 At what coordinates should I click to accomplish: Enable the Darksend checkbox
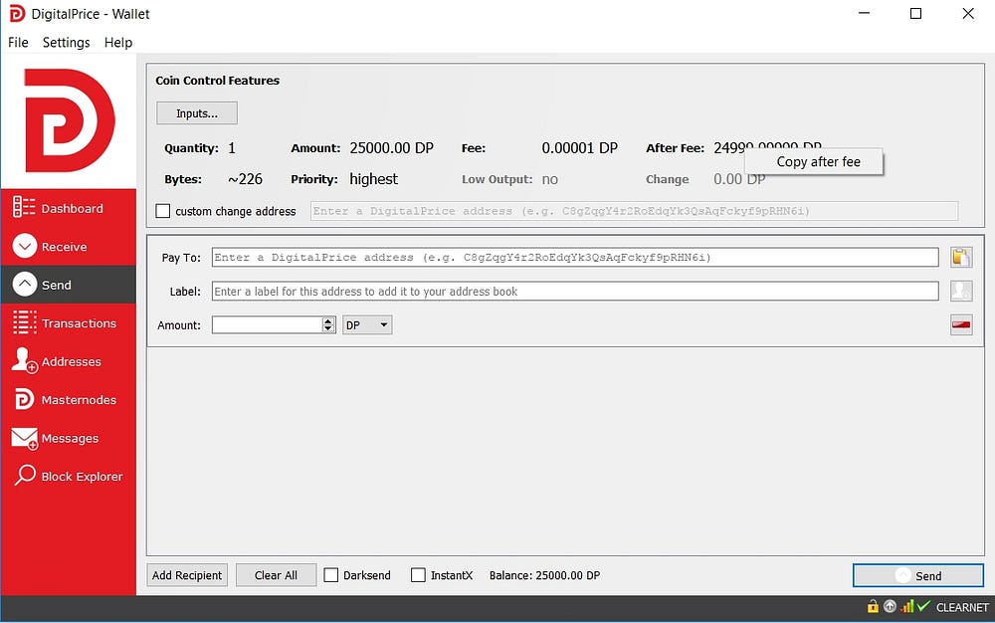click(x=330, y=575)
